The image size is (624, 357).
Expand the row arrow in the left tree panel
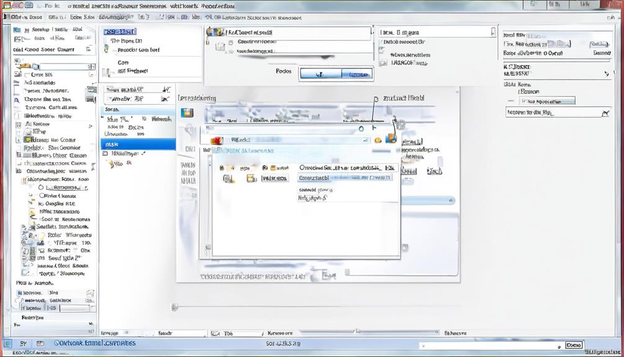pos(91,126)
